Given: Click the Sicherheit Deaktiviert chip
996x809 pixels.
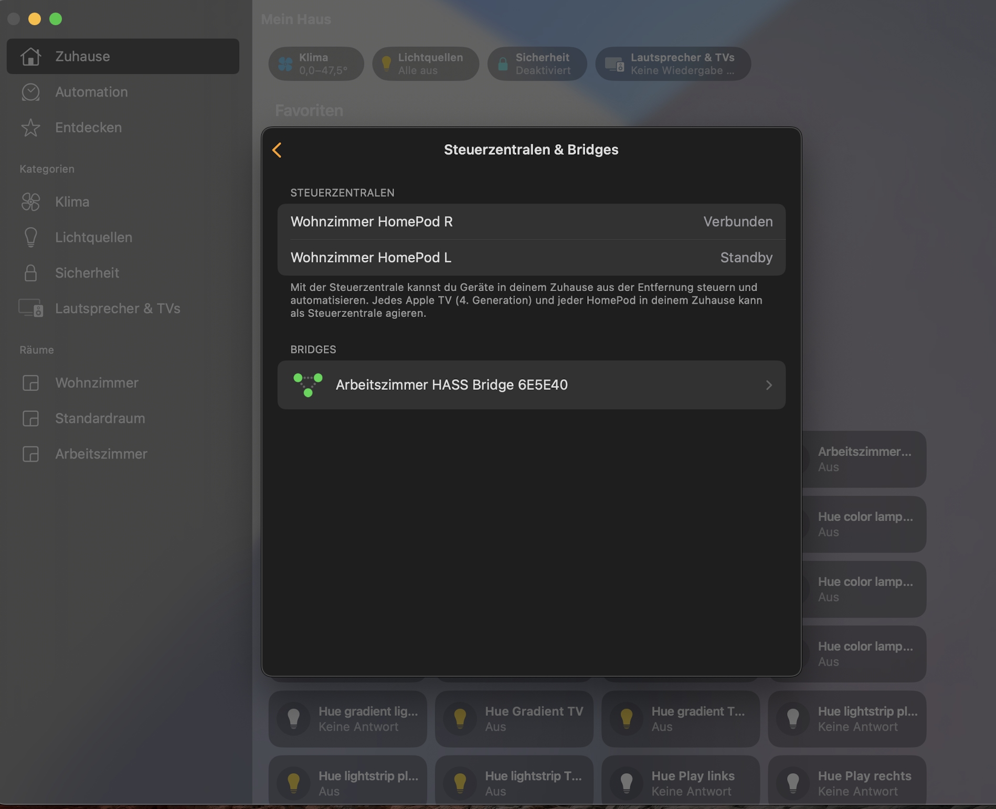Looking at the screenshot, I should (x=537, y=64).
